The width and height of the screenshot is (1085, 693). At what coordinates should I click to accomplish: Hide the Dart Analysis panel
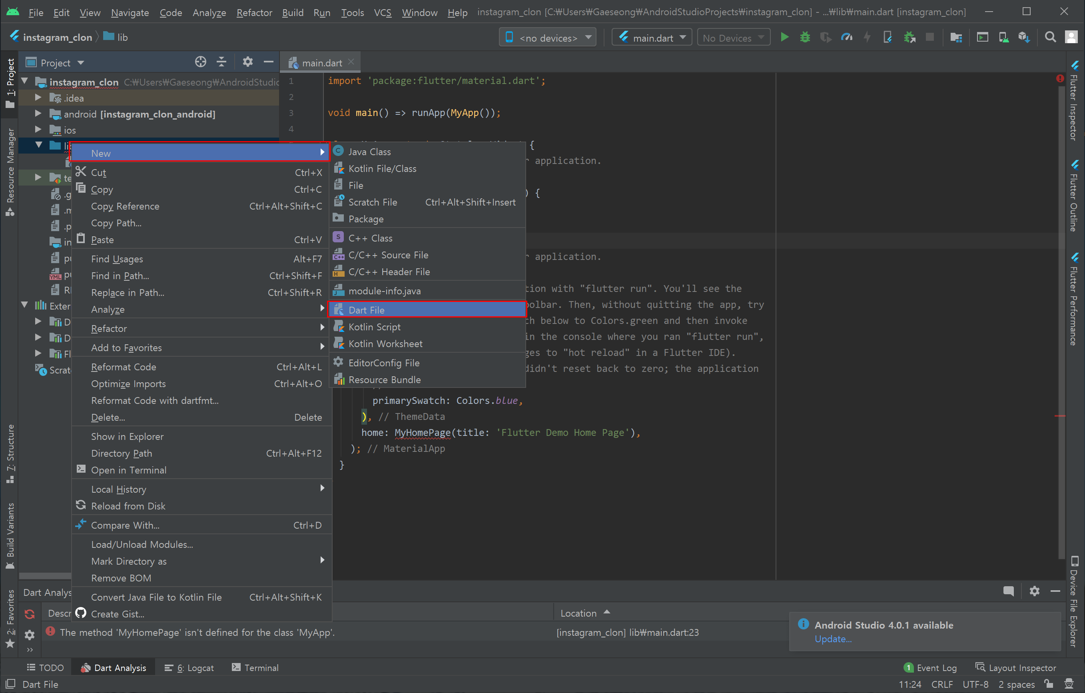(x=1055, y=591)
